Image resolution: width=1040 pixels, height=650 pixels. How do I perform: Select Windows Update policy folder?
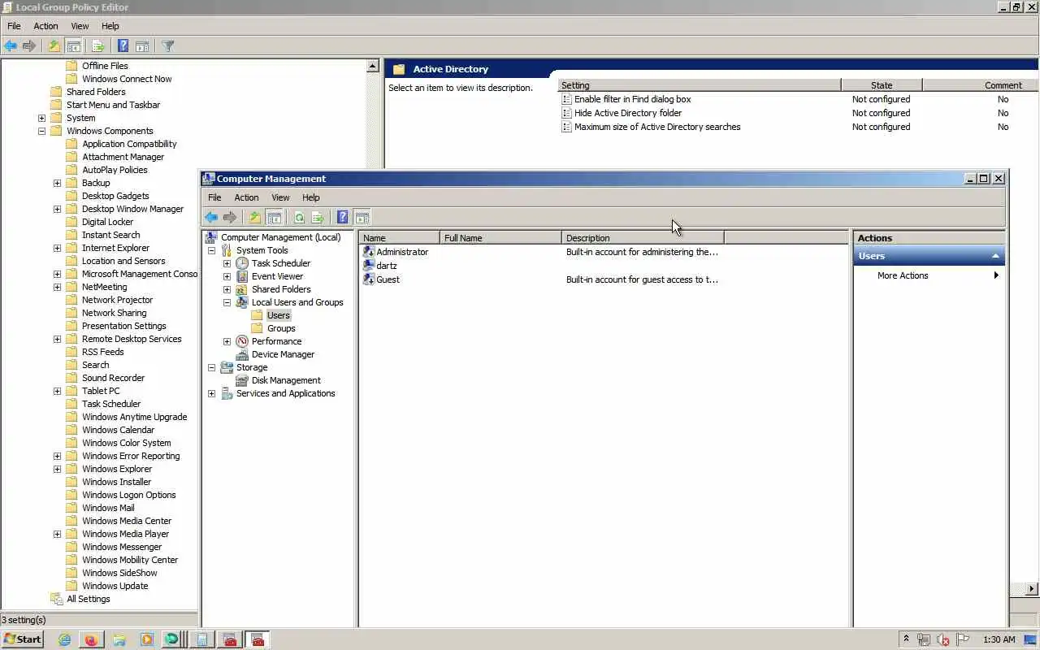(x=115, y=586)
